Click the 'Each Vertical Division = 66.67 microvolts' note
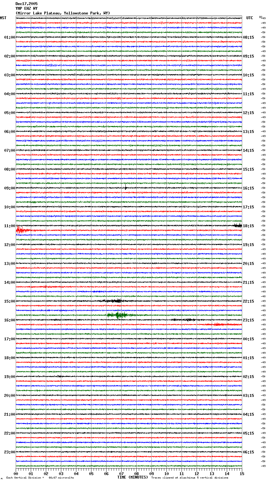267x482 pixels. 40,478
